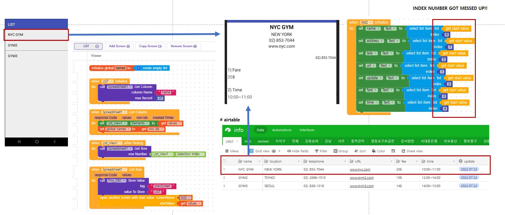Open the info base name dropdown
This screenshot has height=215, width=505.
point(247,130)
